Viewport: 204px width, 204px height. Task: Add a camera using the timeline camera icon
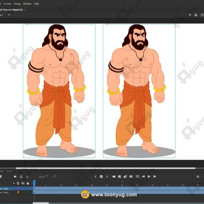(15, 176)
